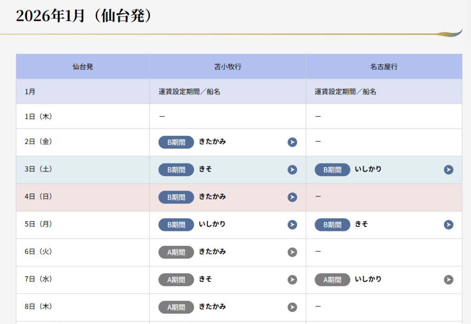This screenshot has width=471, height=324.
Task: Click the 名古屋行 column header
Action: click(384, 67)
